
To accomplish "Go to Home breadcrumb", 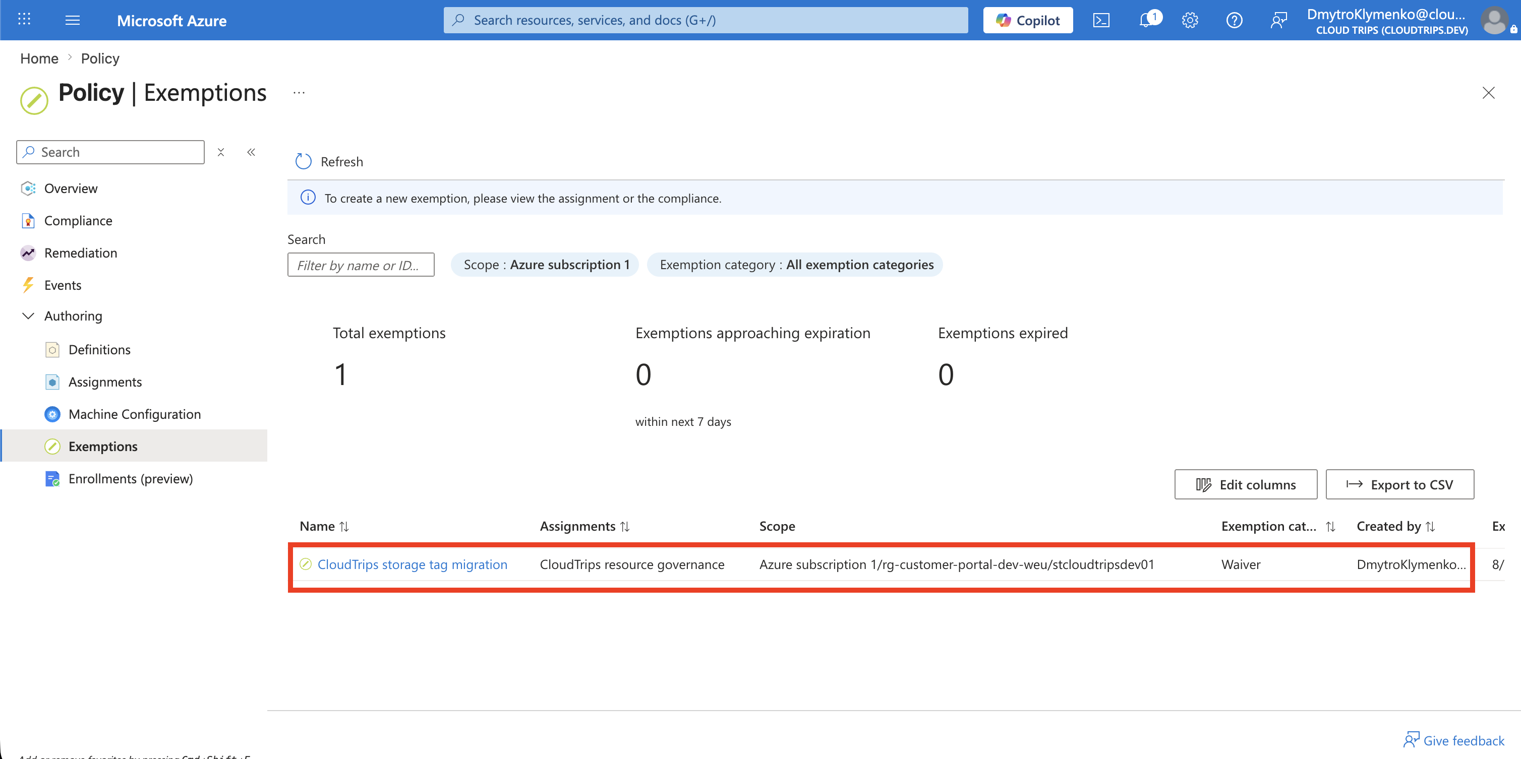I will [x=39, y=58].
